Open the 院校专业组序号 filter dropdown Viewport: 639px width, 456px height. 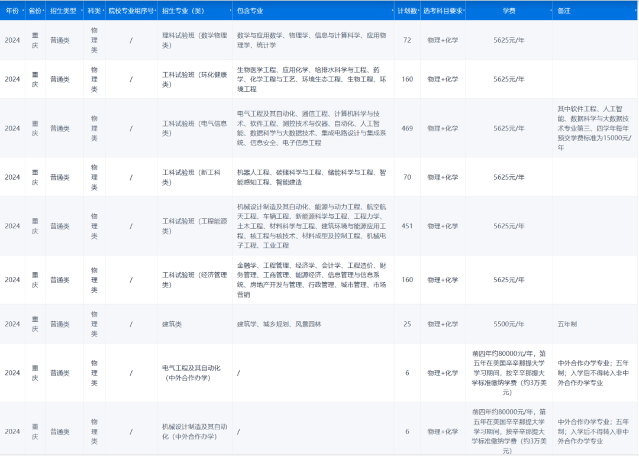(156, 9)
